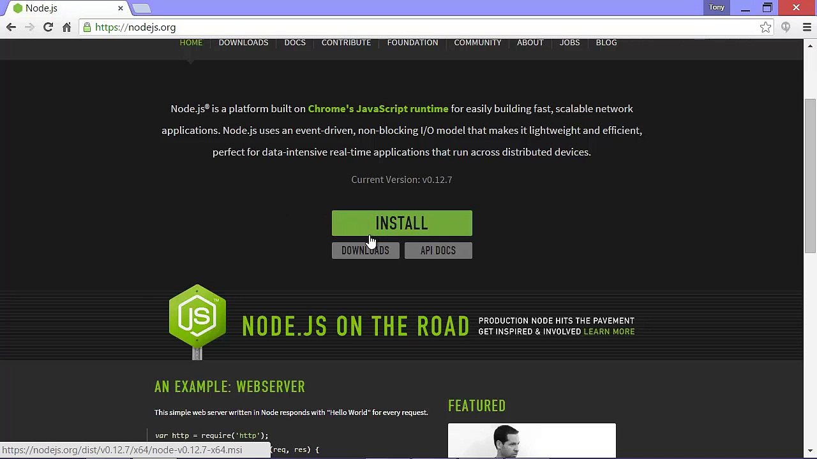This screenshot has width=817, height=459.
Task: Follow the Chrome's JavaScript runtime link
Action: pyautogui.click(x=378, y=109)
